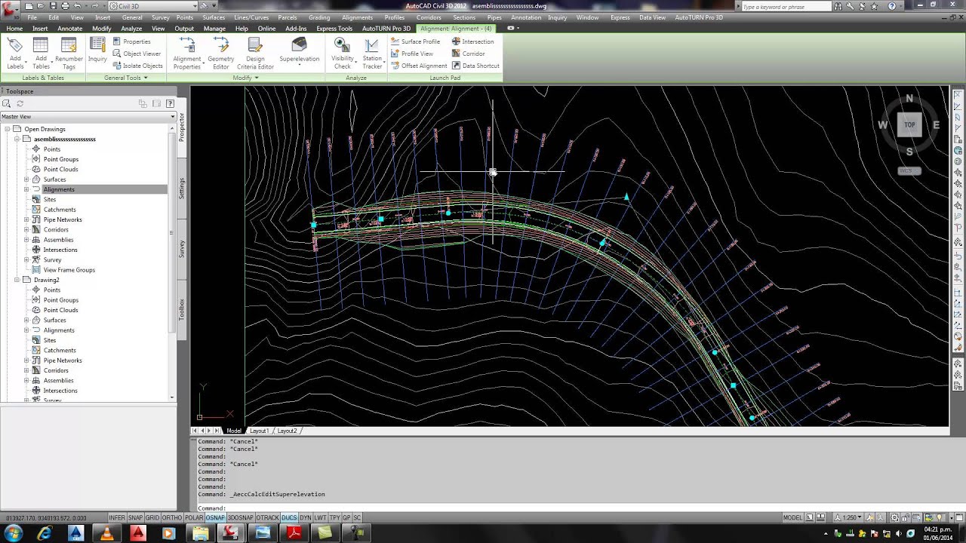This screenshot has height=543, width=966.
Task: Toggle DUCS in the status bar
Action: tap(289, 518)
